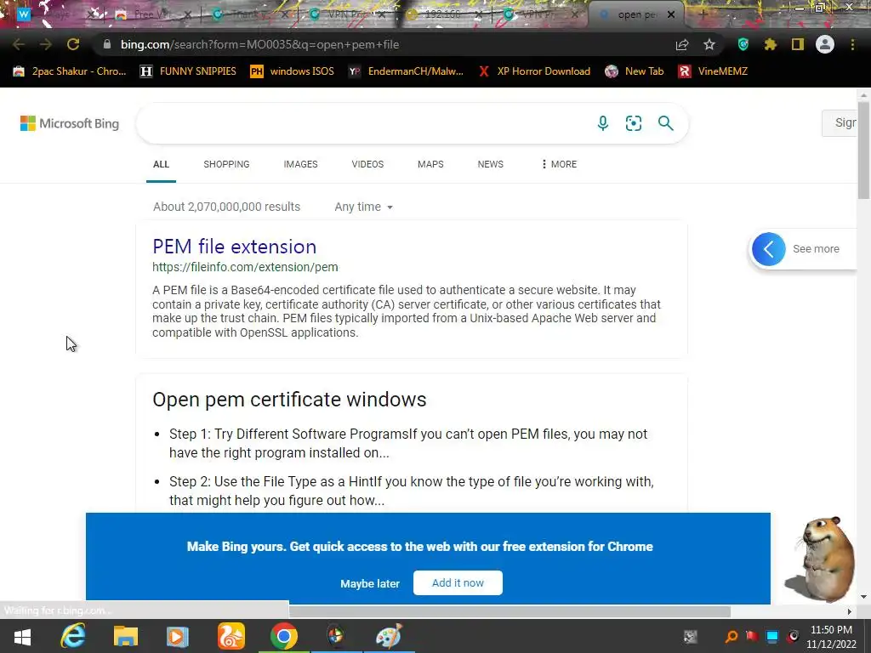Screen dimensions: 871x653
Task: Open the Paint palette taskbar icon
Action: coord(389,636)
